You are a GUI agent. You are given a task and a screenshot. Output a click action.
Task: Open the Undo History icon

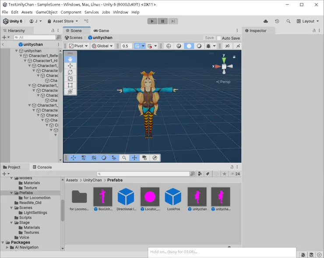point(277,21)
